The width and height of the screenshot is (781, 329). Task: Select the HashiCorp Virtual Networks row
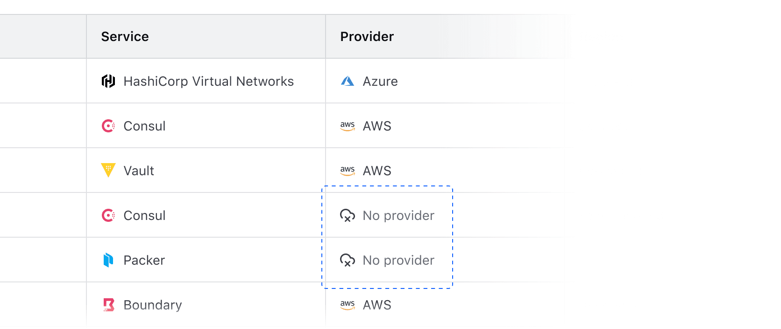(x=206, y=81)
